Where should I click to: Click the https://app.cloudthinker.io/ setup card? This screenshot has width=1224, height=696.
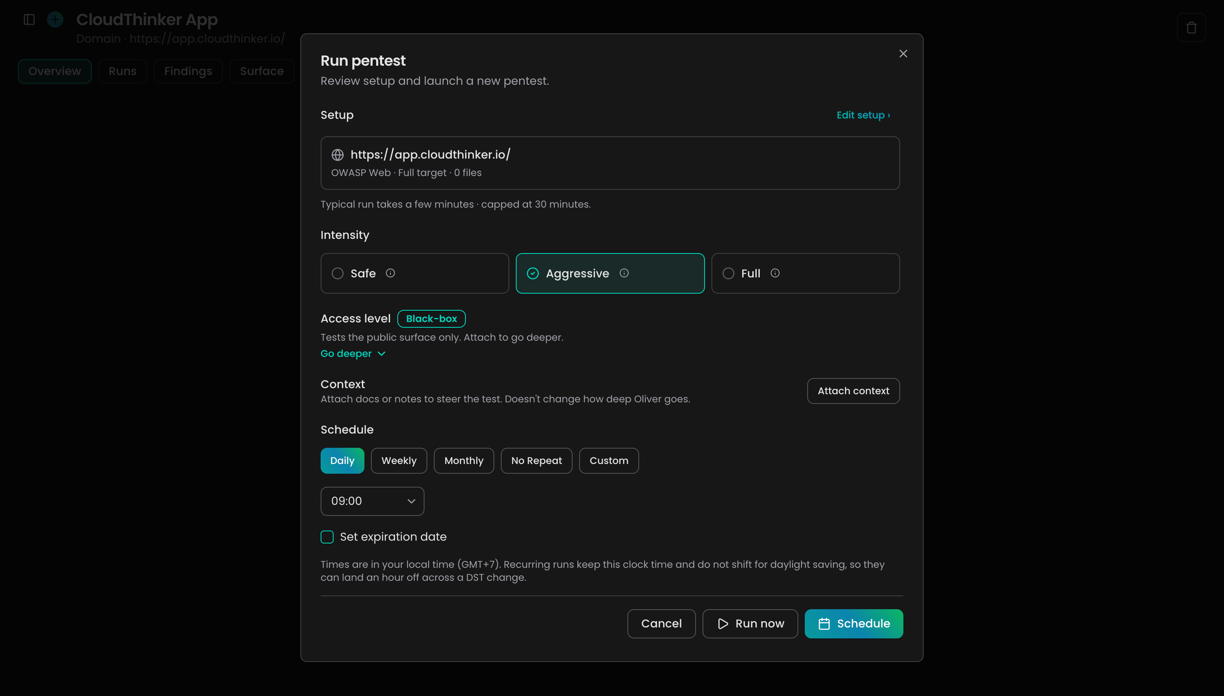610,163
